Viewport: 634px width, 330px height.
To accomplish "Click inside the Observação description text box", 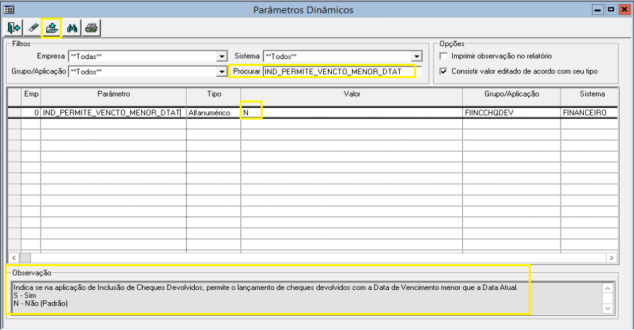I will coord(307,297).
